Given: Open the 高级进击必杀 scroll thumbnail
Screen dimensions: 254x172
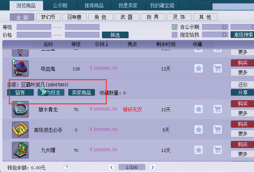Looking at the screenshot, I should pos(20,130).
